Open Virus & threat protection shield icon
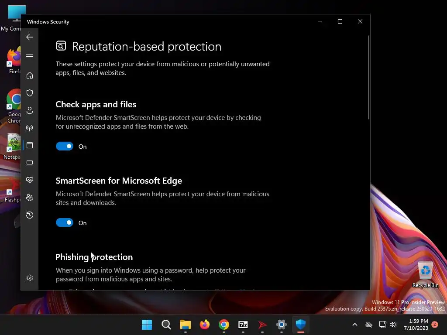The image size is (447, 335). coord(30,93)
